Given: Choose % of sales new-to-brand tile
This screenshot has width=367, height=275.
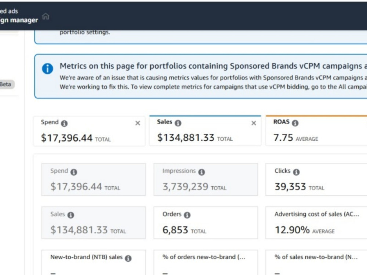Looking at the screenshot, I should pyautogui.click(x=316, y=263).
